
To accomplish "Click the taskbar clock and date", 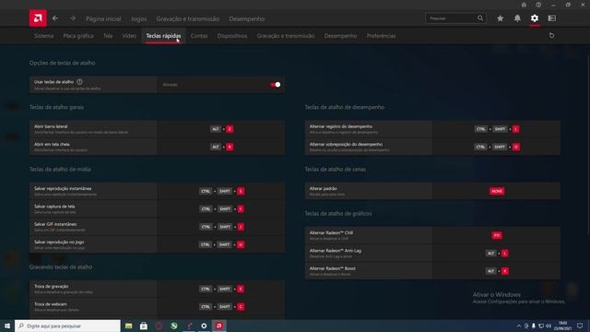I will (x=562, y=326).
